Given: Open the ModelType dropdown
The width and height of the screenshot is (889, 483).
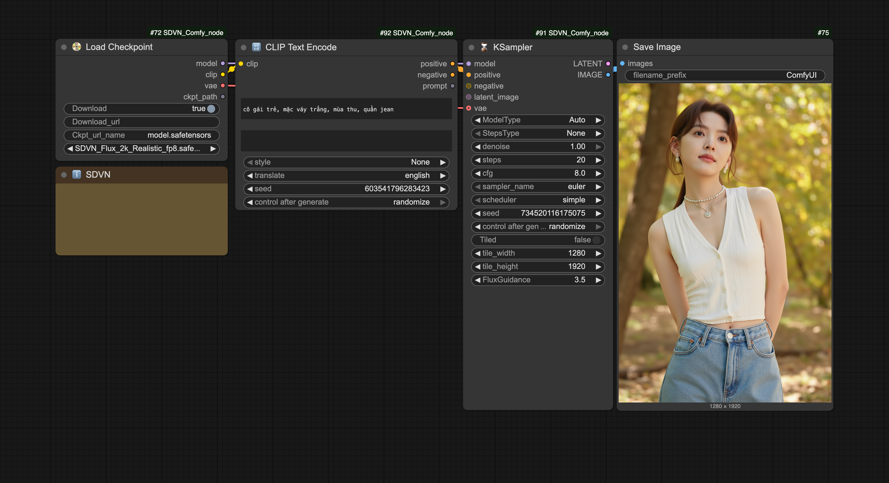Looking at the screenshot, I should (x=538, y=120).
